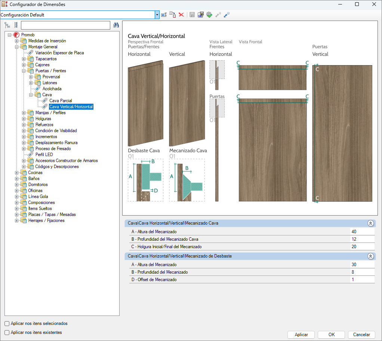This screenshot has width=382, height=341.
Task: Click the rename configuration icon
Action: [x=164, y=15]
